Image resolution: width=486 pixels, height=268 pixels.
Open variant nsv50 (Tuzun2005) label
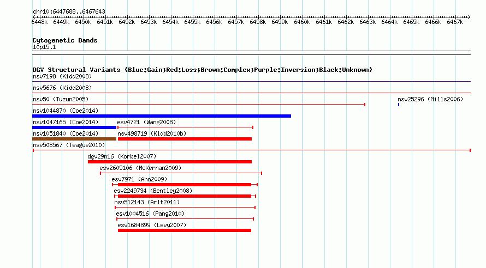coord(61,99)
